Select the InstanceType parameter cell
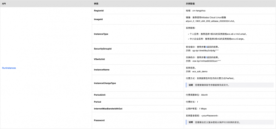The image size is (276, 129). click(x=138, y=34)
